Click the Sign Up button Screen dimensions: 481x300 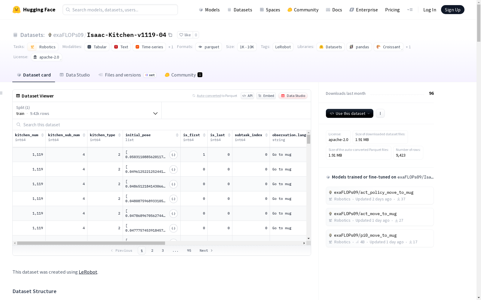click(x=452, y=10)
